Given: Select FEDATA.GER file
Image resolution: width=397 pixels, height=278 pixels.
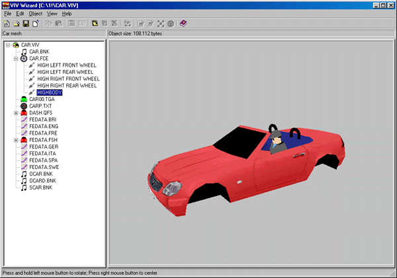Looking at the screenshot, I should pos(44,147).
